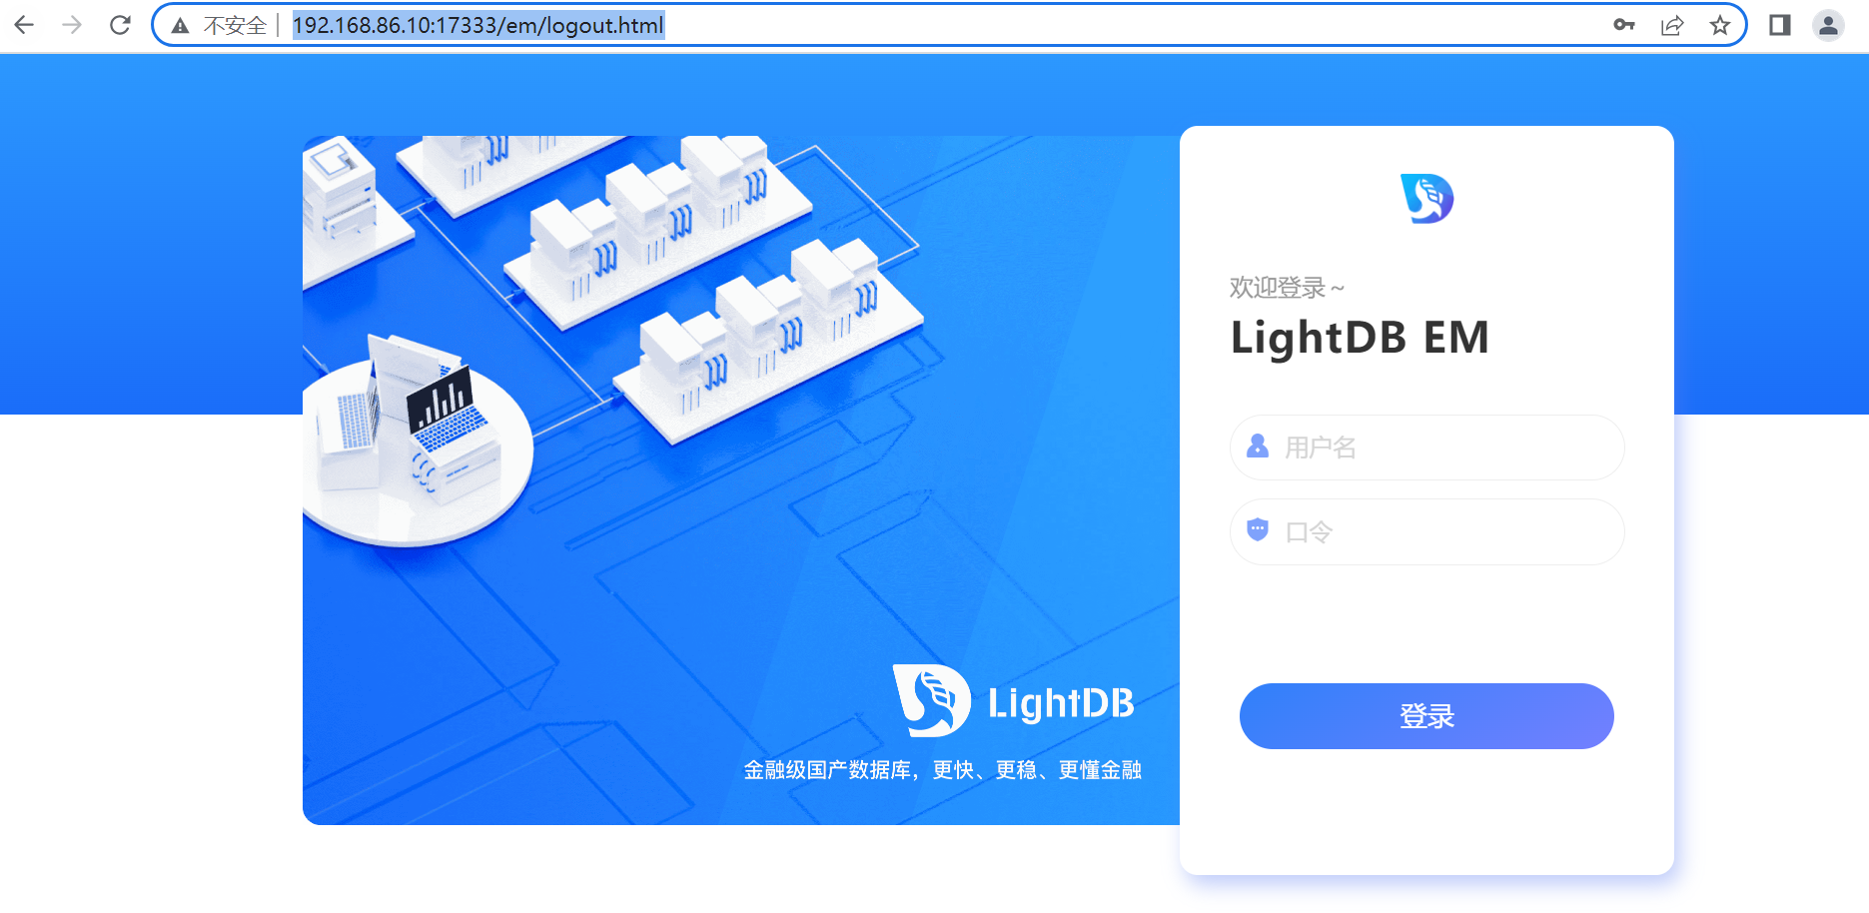This screenshot has width=1869, height=913.
Task: Click the user icon in username field
Action: [1258, 447]
